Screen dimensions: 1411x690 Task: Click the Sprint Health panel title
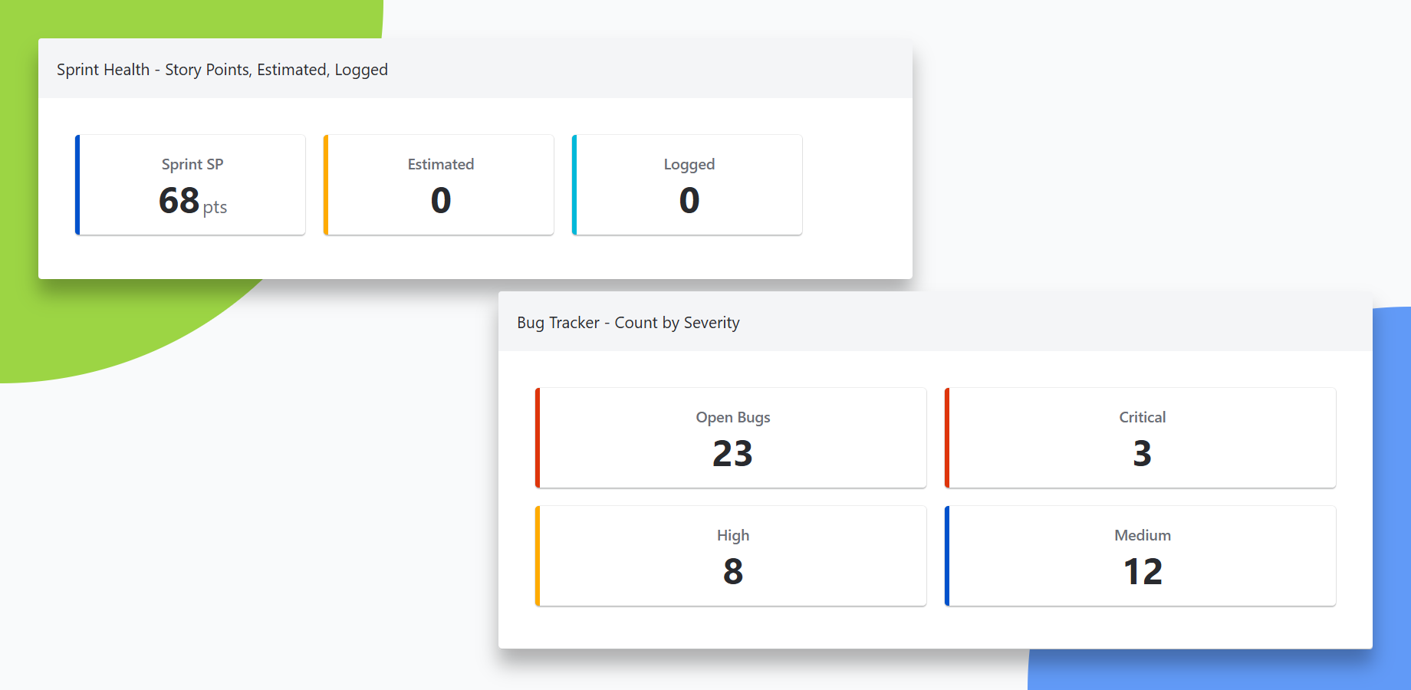tap(222, 70)
